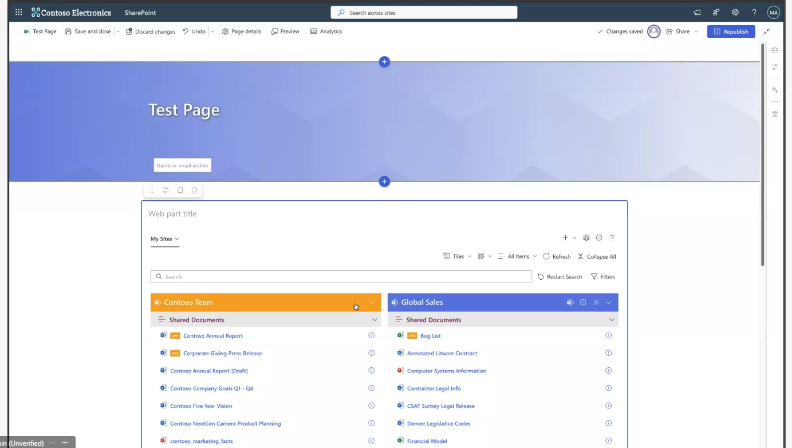
Task: Open the help question mark in header
Action: pos(754,12)
